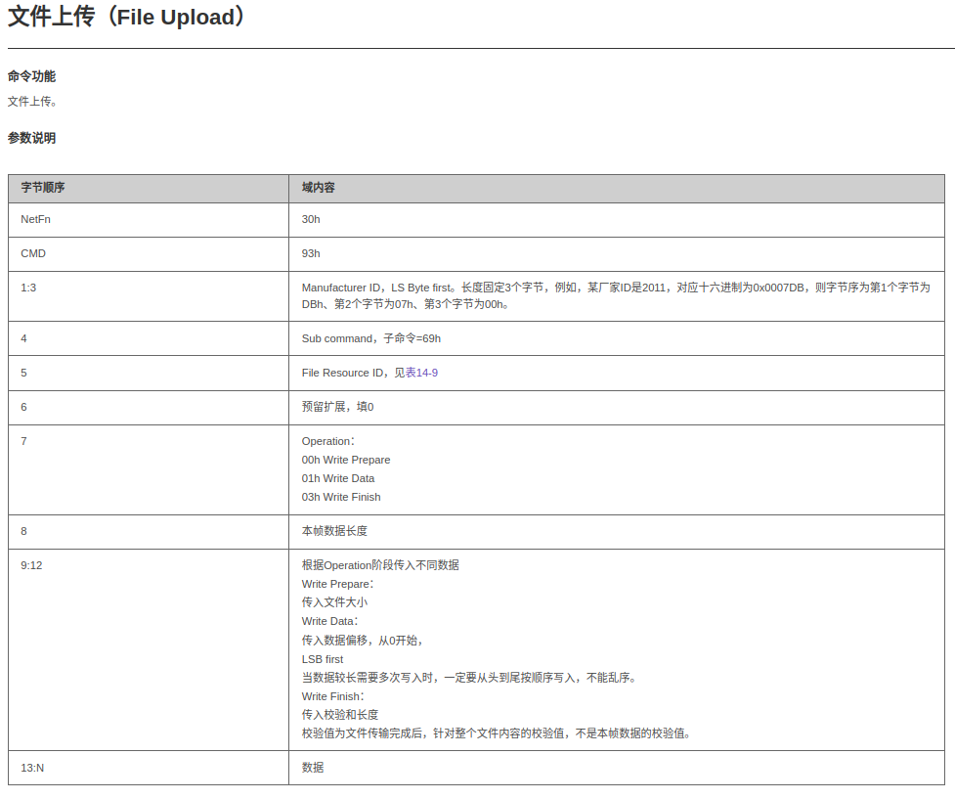Select the Sub command 子命令=69h text
The width and height of the screenshot is (955, 799).
[371, 338]
